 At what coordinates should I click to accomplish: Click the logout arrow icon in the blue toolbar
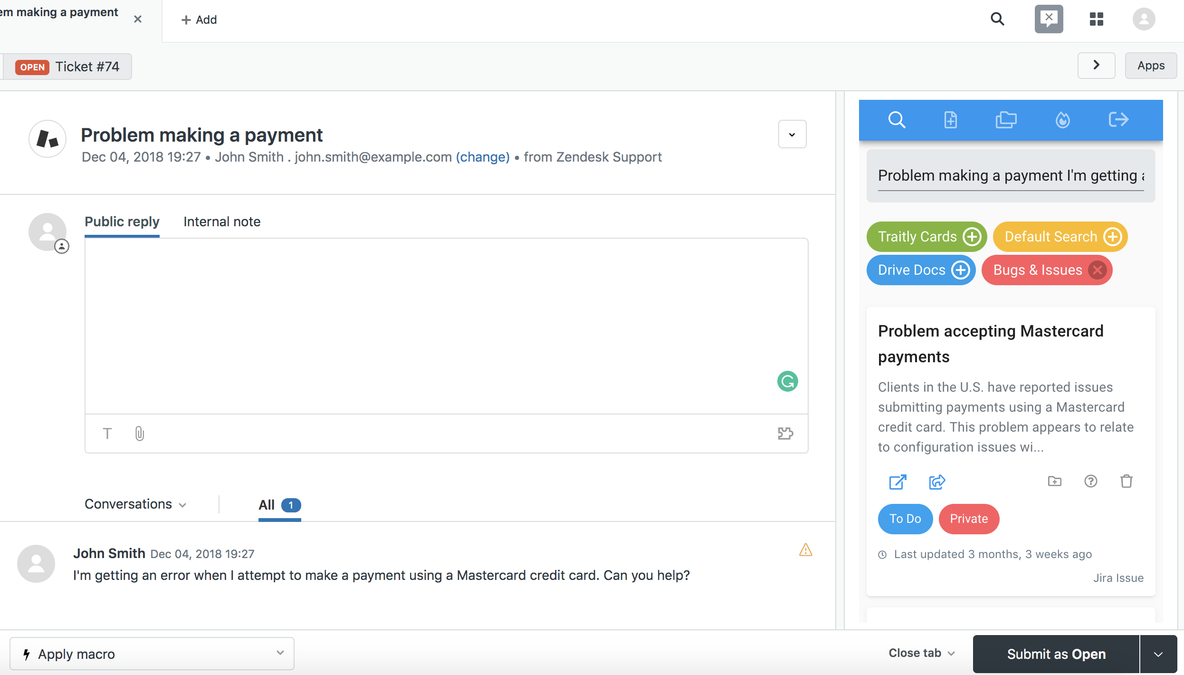[1118, 120]
